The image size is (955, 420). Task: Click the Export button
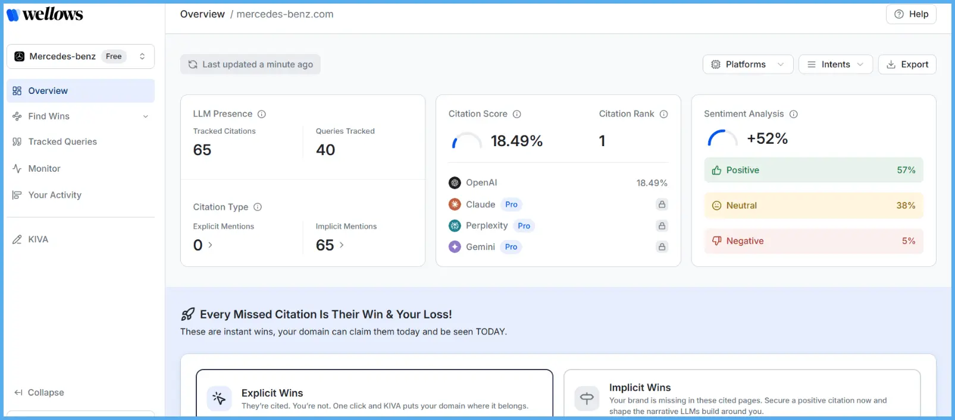907,65
